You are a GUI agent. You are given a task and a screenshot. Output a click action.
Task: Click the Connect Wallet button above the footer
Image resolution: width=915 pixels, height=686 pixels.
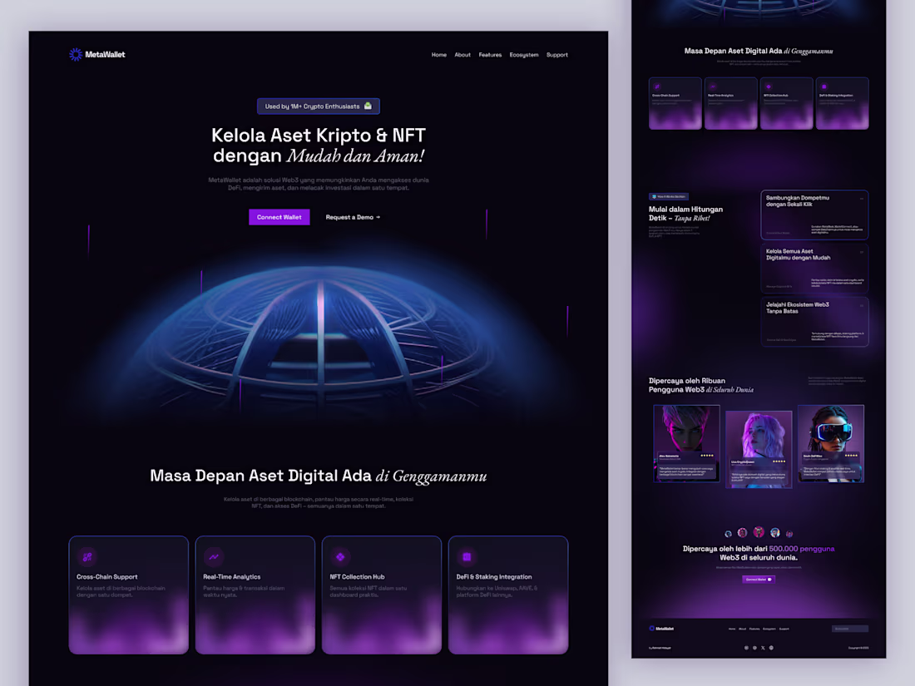pyautogui.click(x=758, y=580)
